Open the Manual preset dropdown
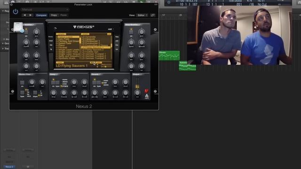This screenshot has height=169, width=301. click(x=45, y=9)
